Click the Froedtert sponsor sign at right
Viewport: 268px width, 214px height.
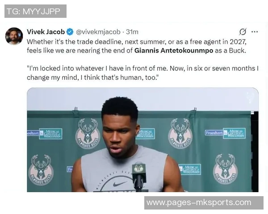tap(214, 132)
